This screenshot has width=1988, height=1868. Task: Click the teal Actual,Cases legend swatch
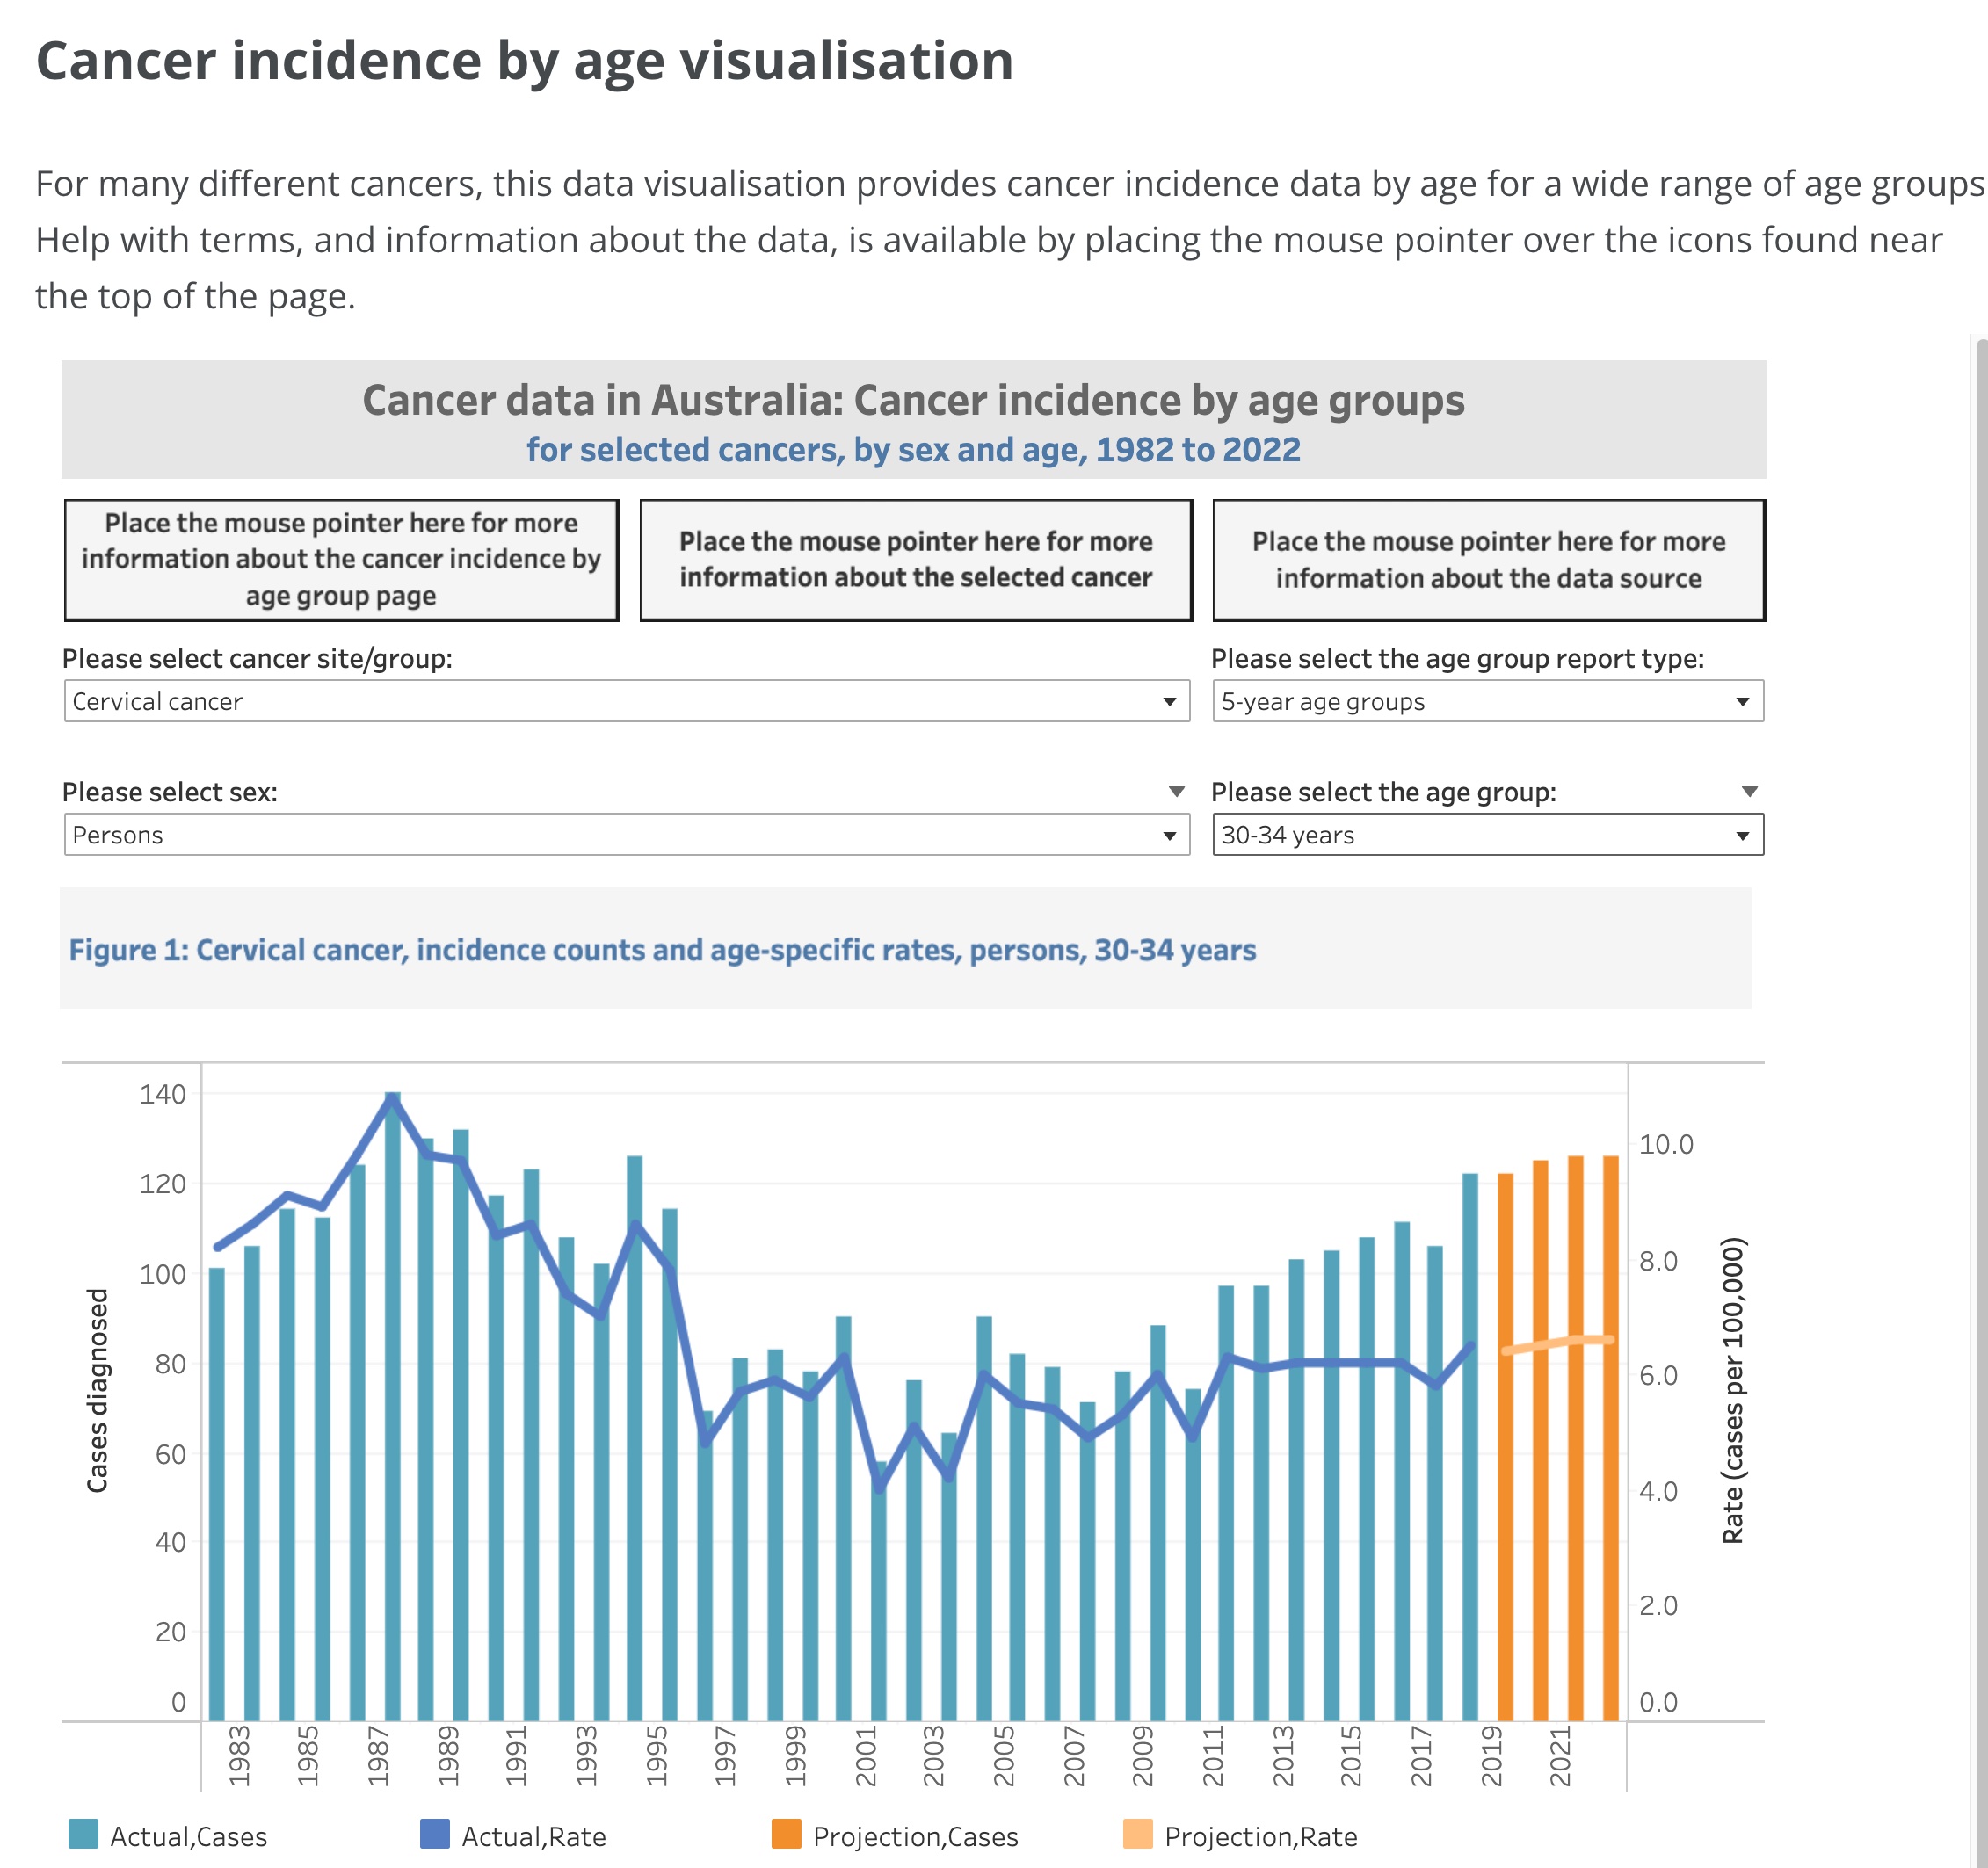(x=83, y=1834)
